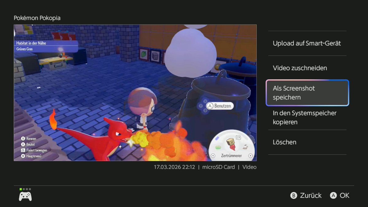Click the ZR badge on tool wheel
Screen dimensions: 368x207
pos(238,138)
